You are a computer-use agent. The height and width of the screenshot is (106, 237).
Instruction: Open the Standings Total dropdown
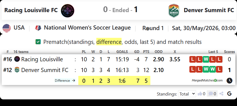pyautogui.click(x=187, y=94)
